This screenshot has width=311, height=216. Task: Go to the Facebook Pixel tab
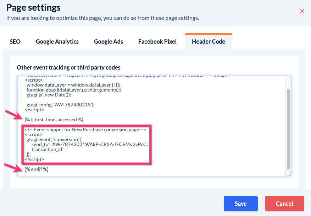157,41
